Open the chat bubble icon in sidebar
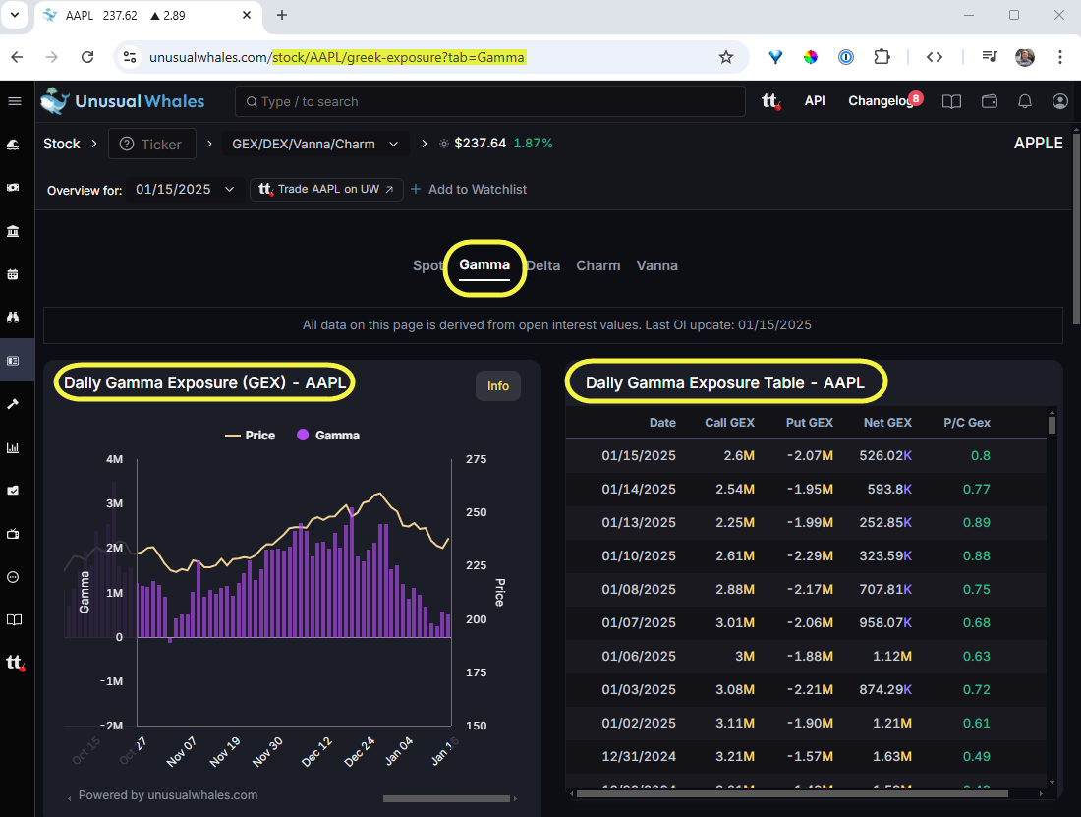 coord(13,577)
